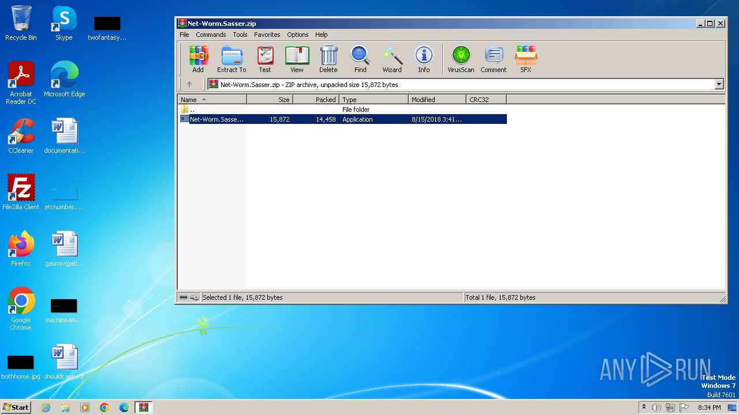Click the 14,458 packed size cell
739x415 pixels.
[326, 119]
